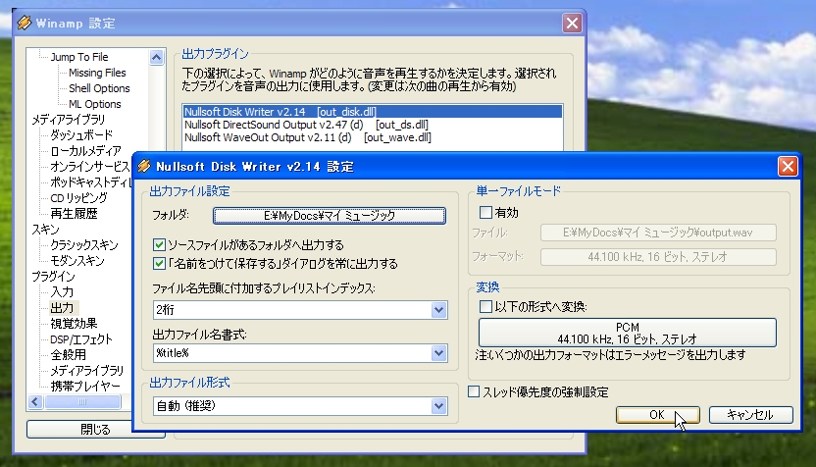This screenshot has width=816, height=467.
Task: Select Missing Files in the tree
Action: click(x=97, y=73)
